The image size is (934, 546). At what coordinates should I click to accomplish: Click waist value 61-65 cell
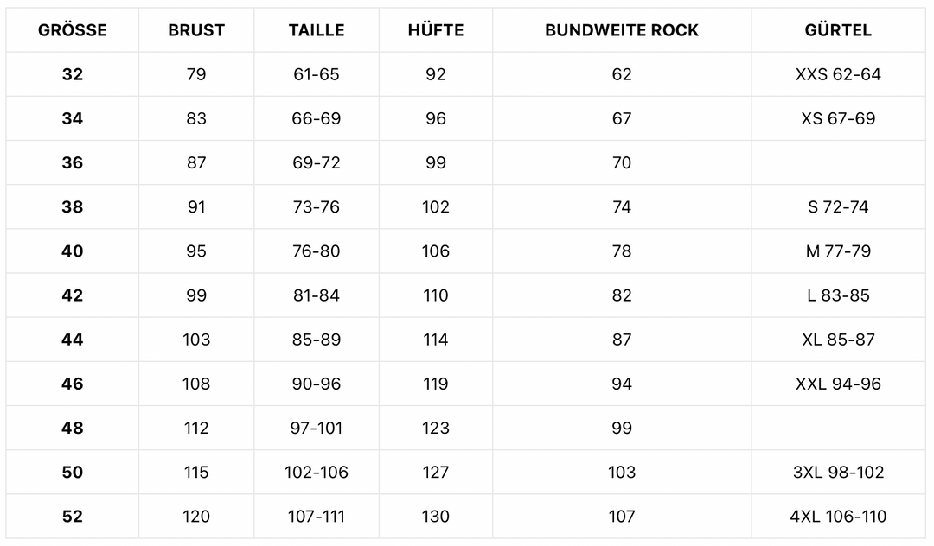pos(317,74)
